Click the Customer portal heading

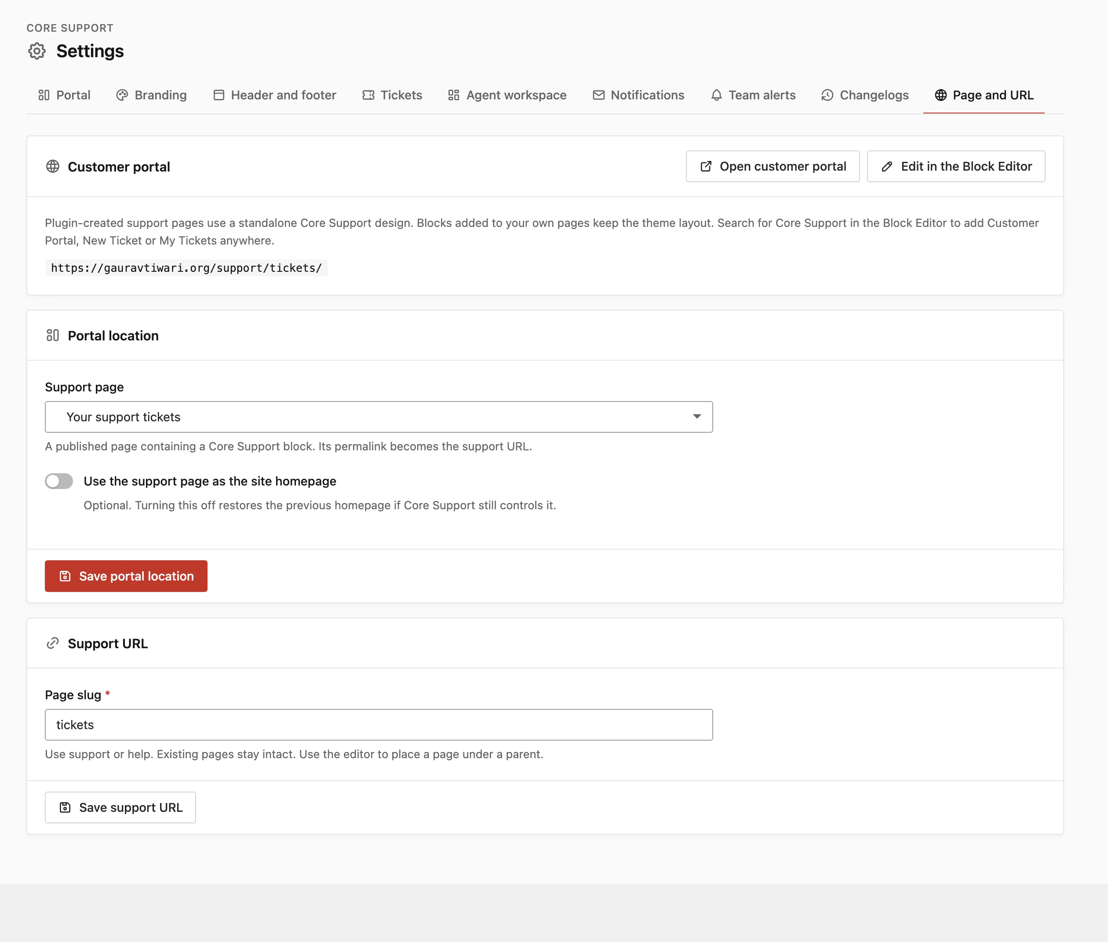[119, 167]
